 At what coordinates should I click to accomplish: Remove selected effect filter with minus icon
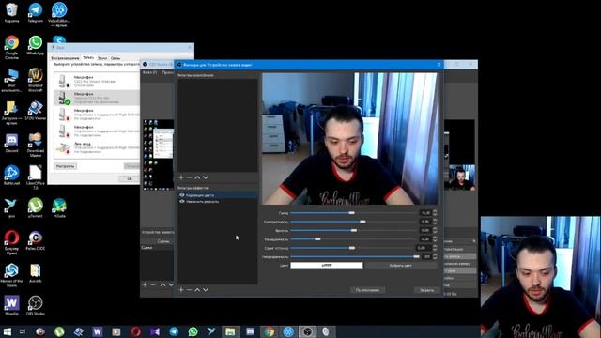click(x=190, y=290)
